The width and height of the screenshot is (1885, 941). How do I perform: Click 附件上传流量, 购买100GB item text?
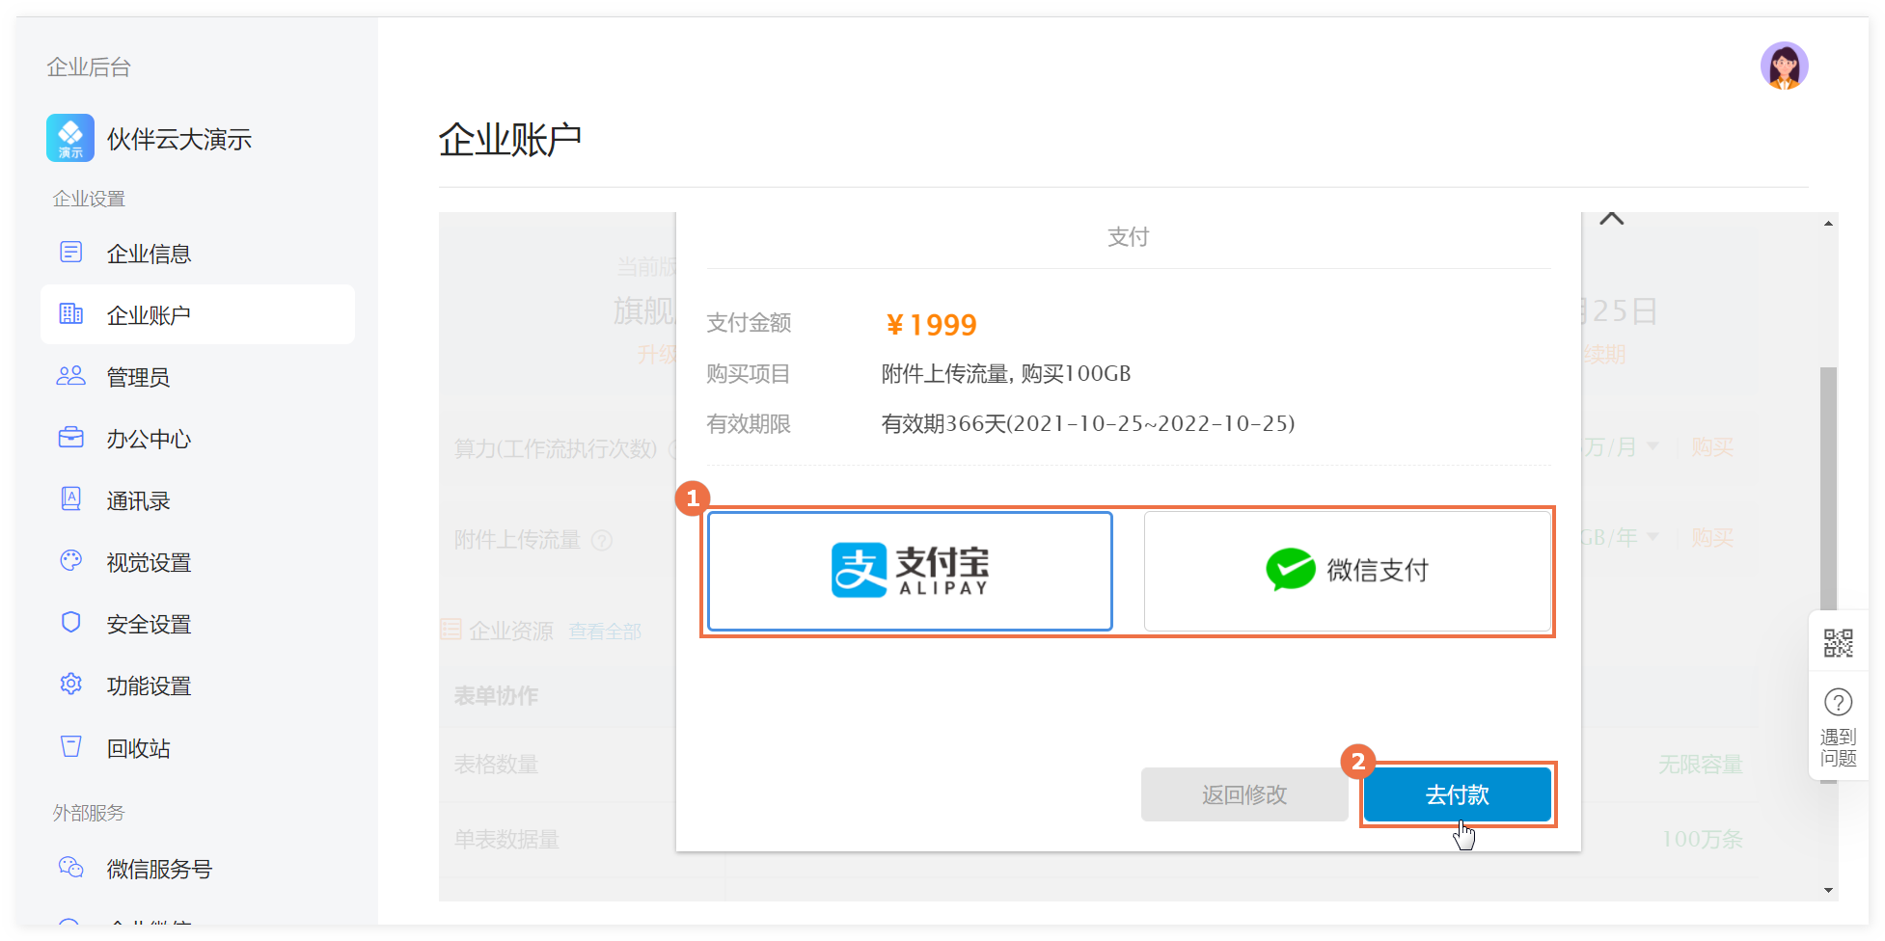coord(1006,373)
